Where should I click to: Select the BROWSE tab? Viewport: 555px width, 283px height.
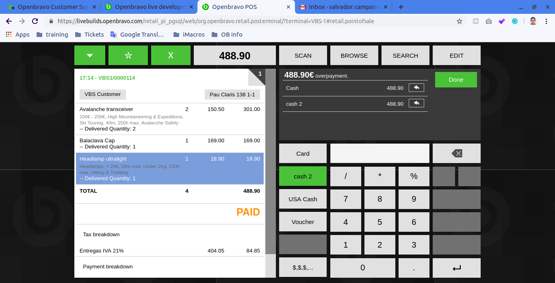point(354,55)
